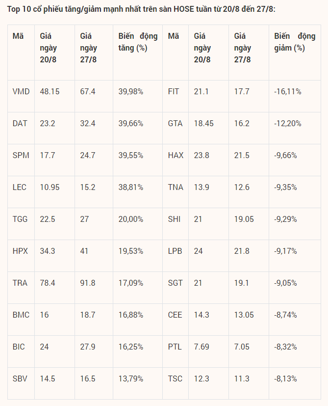This screenshot has width=328, height=406.
Task: Click the 91.8 price for TRA
Action: 88,283
